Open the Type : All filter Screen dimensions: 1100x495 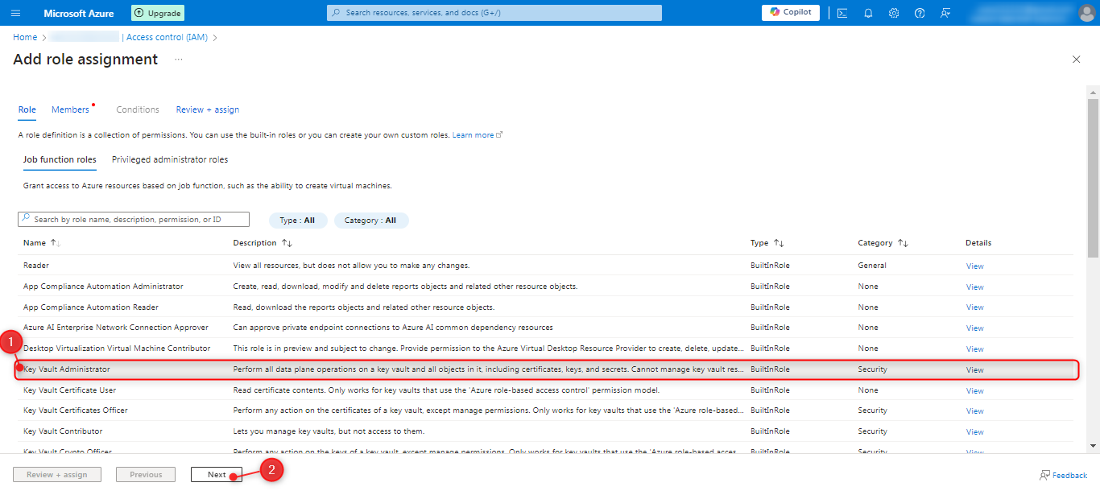pyautogui.click(x=297, y=221)
